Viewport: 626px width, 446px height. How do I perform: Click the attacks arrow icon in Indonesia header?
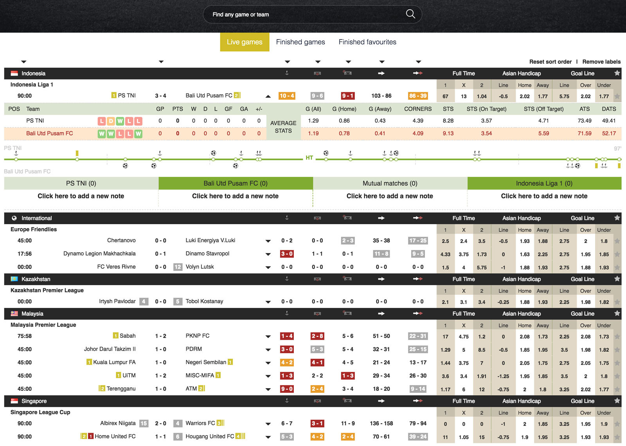coord(381,73)
